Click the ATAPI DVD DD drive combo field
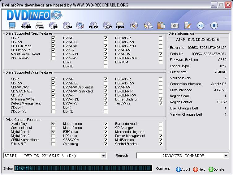 coord(55,156)
